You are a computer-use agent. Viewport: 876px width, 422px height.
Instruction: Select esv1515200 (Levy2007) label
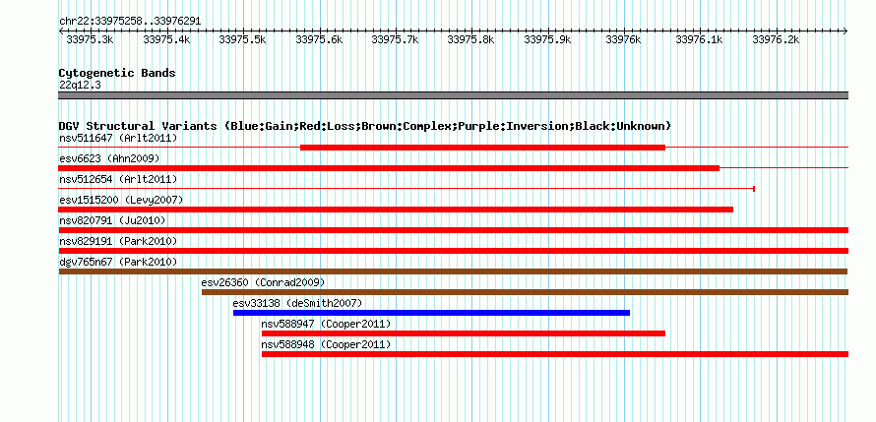121,200
